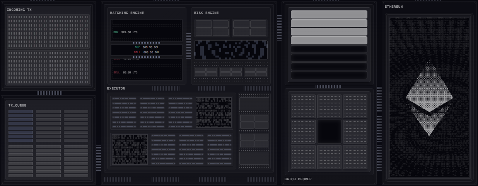This screenshot has width=478, height=186.
Task: Select the SELL 65.69 LTC order
Action: (x=125, y=73)
